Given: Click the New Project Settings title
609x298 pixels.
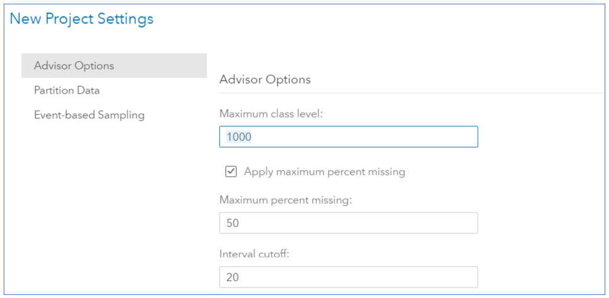Looking at the screenshot, I should point(81,19).
